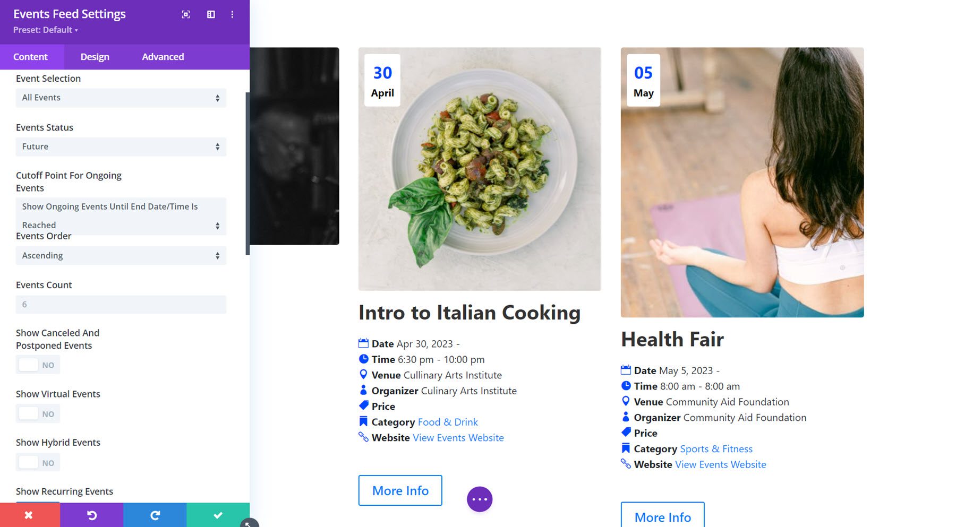
Task: Switch to the Design tab
Action: (95, 57)
